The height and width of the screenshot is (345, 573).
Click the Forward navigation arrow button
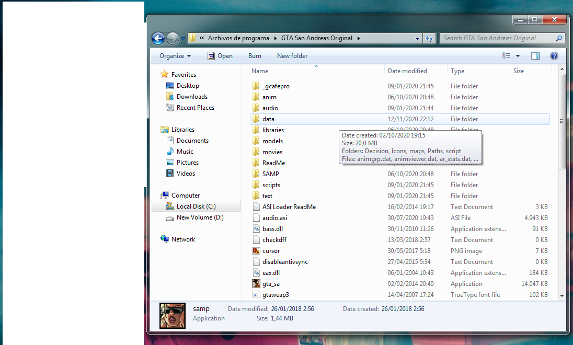click(173, 38)
